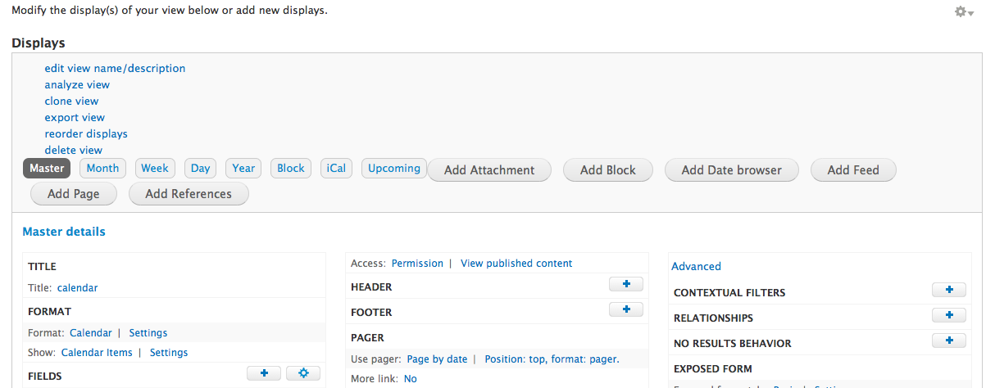Open the Page by date pager setting
The width and height of the screenshot is (995, 388).
coord(437,359)
